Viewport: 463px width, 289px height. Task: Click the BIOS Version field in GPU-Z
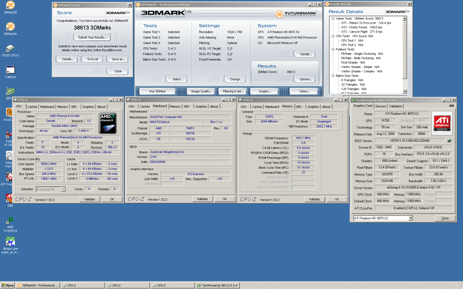[x=410, y=141]
